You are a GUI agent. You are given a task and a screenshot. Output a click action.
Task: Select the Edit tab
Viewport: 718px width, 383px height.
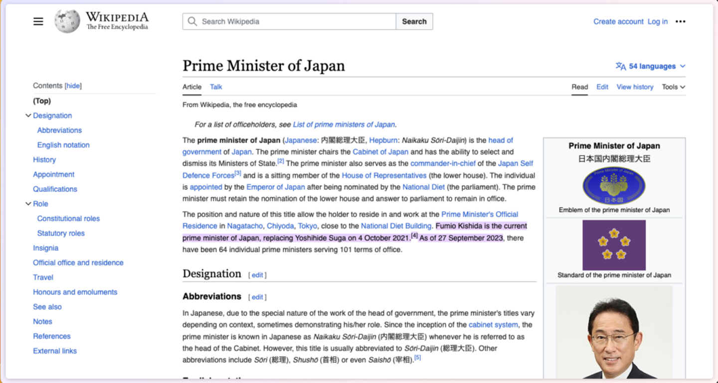[602, 87]
